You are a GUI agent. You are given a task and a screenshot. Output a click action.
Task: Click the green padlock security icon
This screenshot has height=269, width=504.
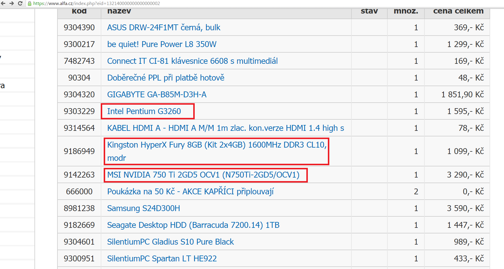[x=29, y=4]
